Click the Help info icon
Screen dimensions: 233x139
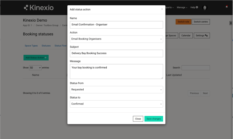tap(197, 7)
